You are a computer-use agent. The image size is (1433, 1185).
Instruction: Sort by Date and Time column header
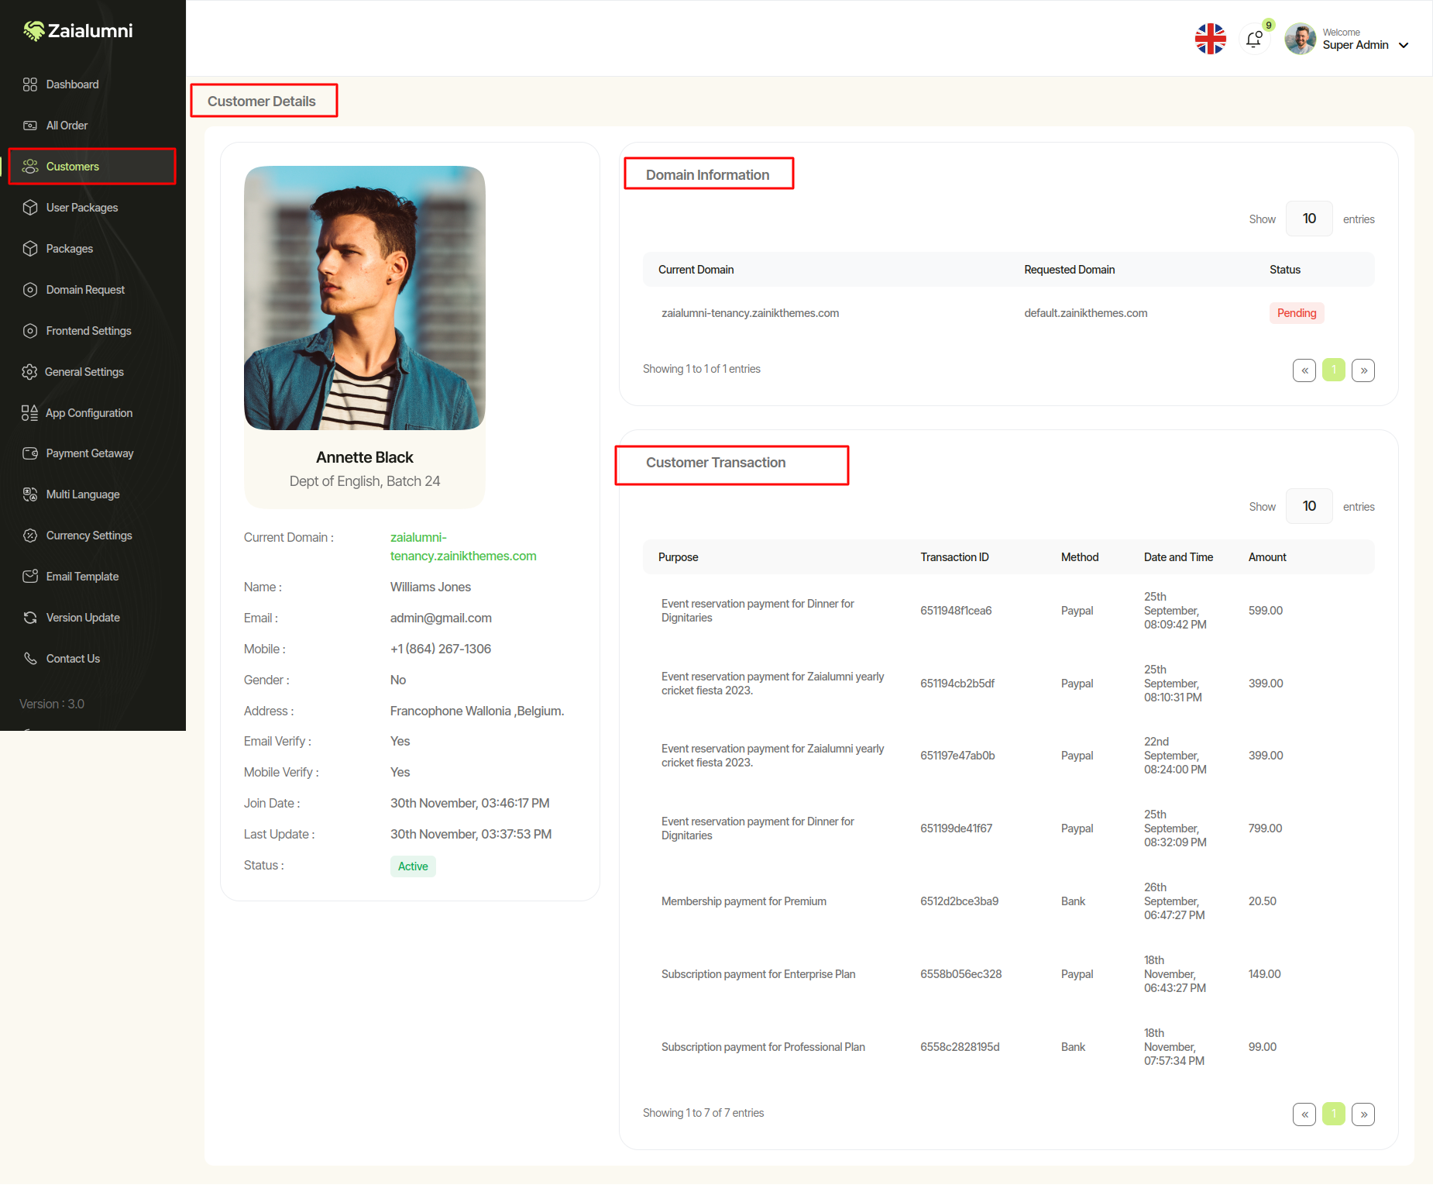point(1178,557)
